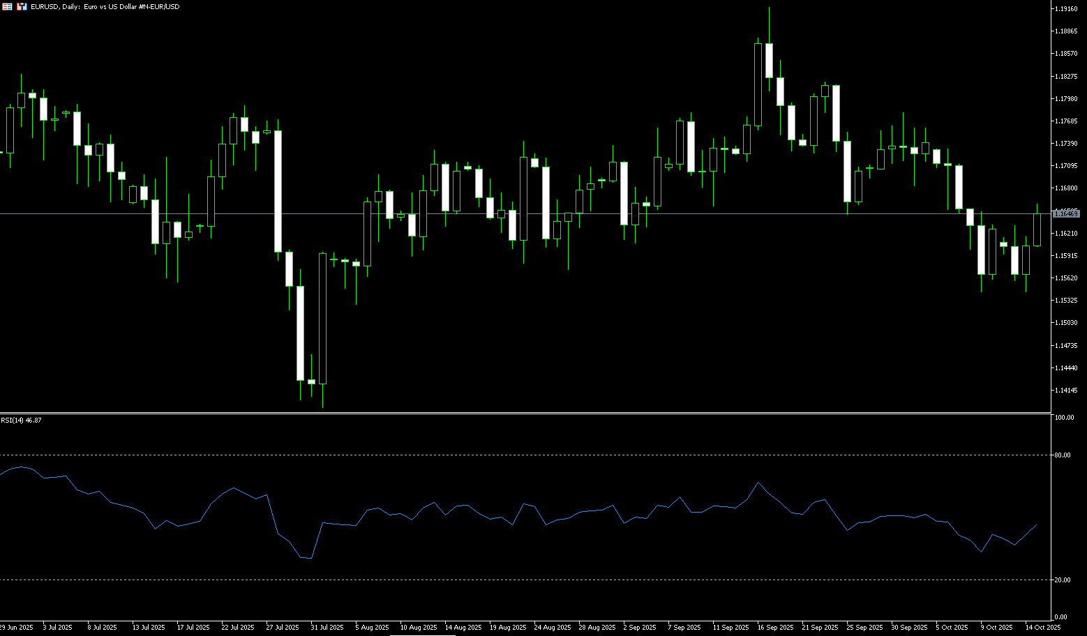Click the EURUSD, Daily chart title text
1087x636 pixels.
(x=105, y=6)
